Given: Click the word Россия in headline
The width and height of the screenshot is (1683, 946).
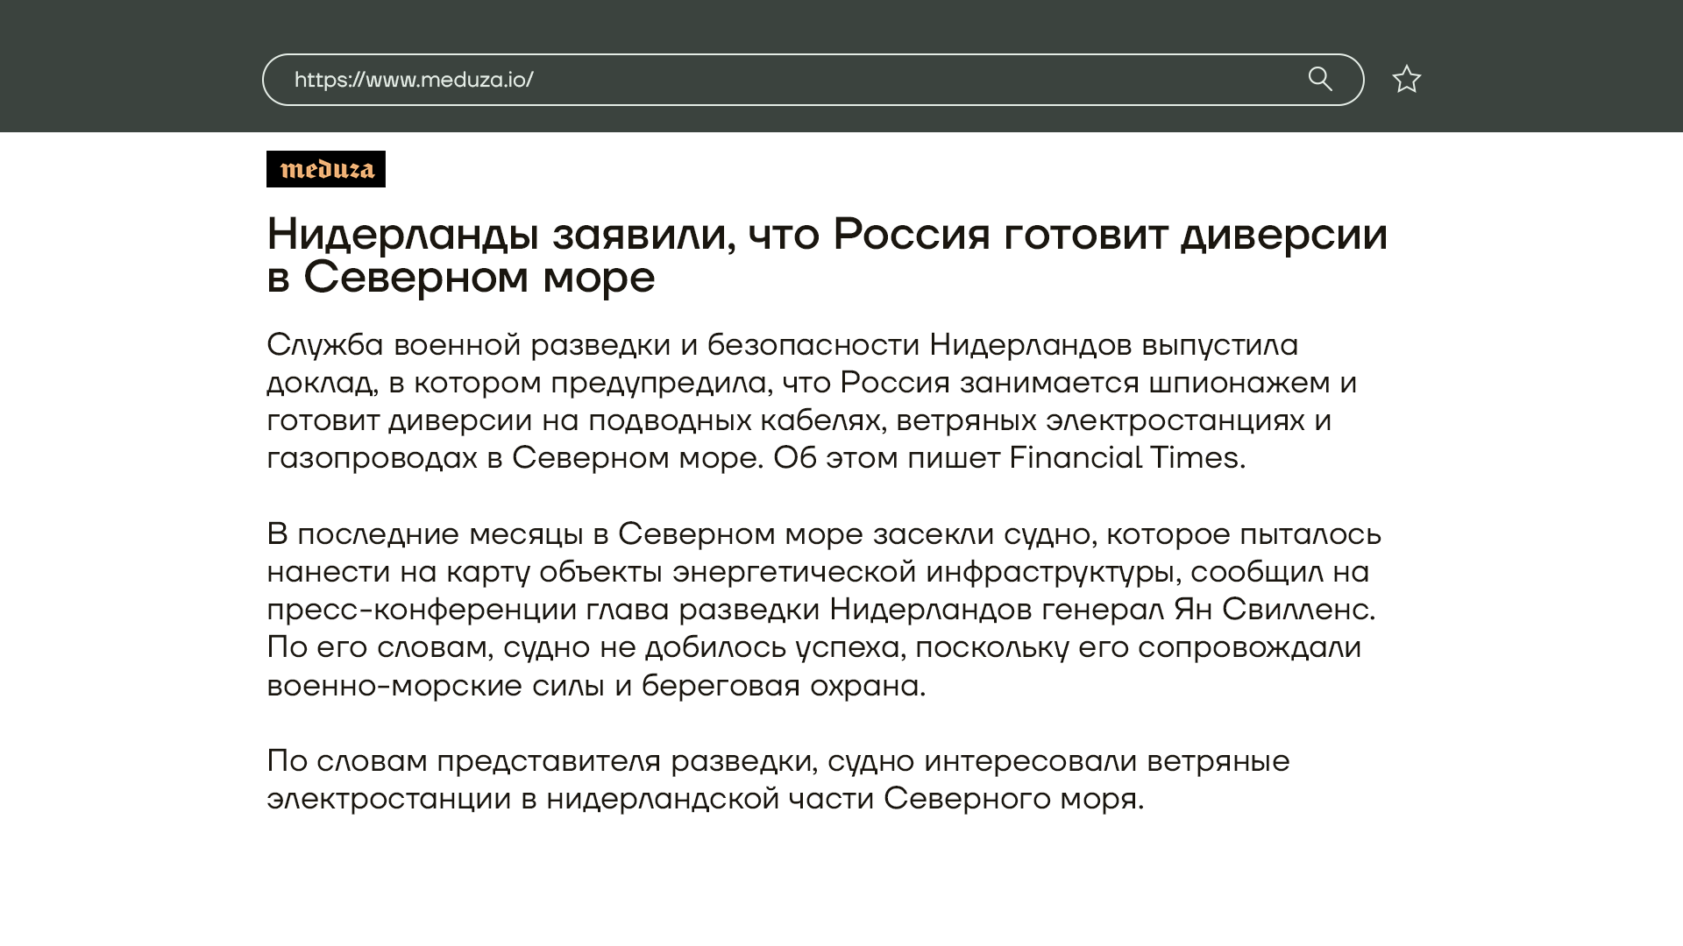Looking at the screenshot, I should (x=911, y=235).
